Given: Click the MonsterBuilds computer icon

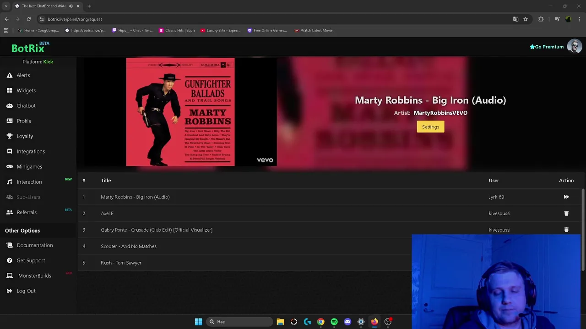Looking at the screenshot, I should click(x=10, y=276).
